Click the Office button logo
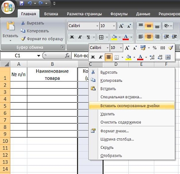 click(x=8, y=7)
